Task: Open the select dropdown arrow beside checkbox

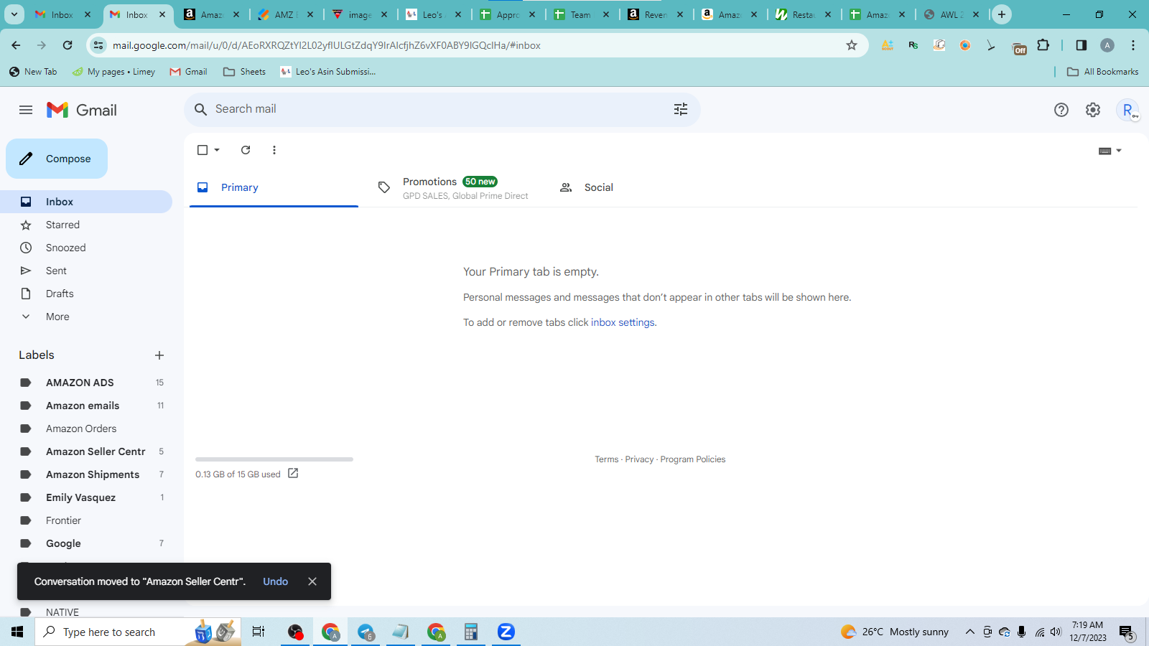Action: tap(217, 150)
